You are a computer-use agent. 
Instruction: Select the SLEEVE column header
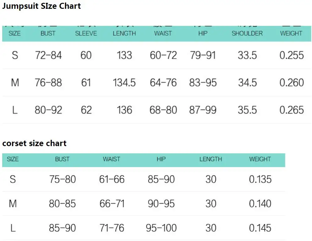[x=86, y=33]
